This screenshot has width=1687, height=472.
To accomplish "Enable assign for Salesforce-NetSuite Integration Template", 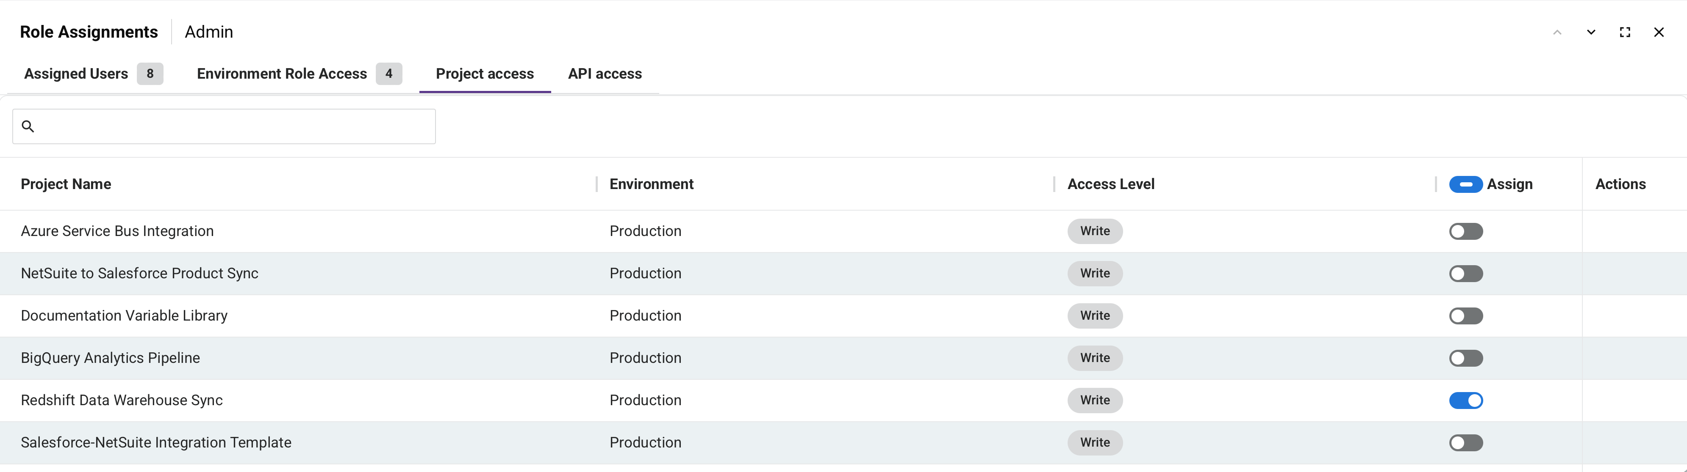I will click(x=1466, y=442).
